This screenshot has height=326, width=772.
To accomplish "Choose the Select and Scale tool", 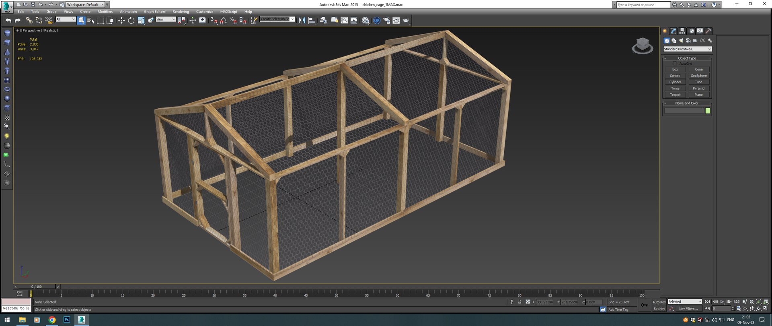I will (141, 21).
